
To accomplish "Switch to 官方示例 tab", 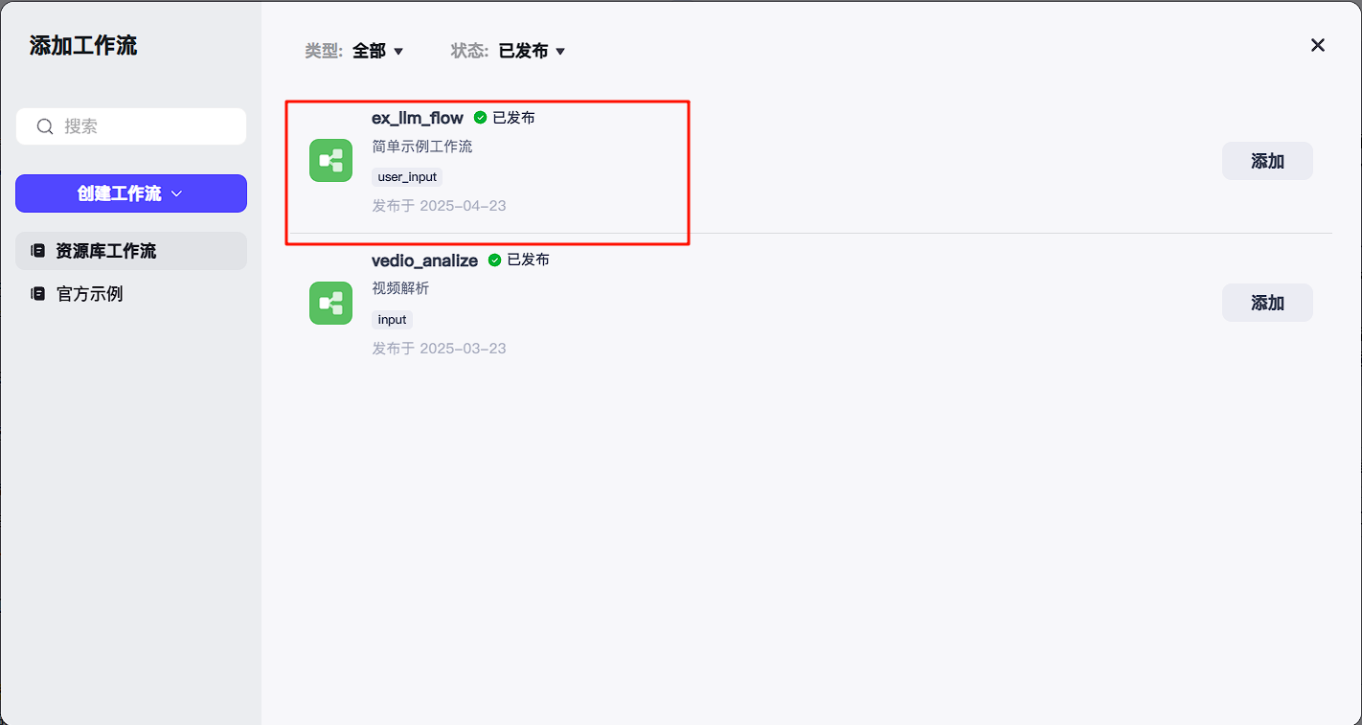I will pyautogui.click(x=131, y=294).
